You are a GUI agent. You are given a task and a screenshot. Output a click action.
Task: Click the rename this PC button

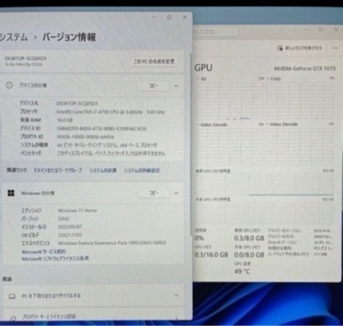(x=154, y=61)
